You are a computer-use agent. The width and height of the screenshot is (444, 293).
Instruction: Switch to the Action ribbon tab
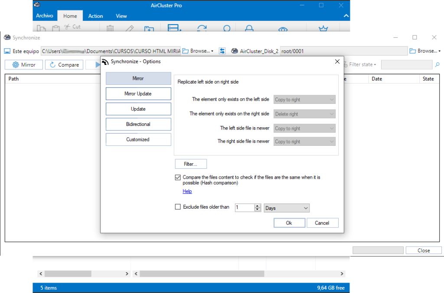pyautogui.click(x=95, y=16)
